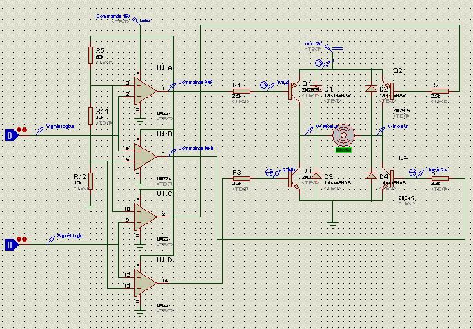This screenshot has height=329, width=473.
Task: Select the Signal logique voltage probe
Action: [40, 131]
